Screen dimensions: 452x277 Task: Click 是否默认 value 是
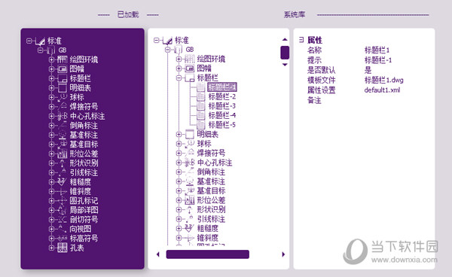[368, 70]
